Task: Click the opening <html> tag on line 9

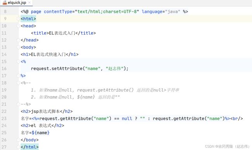Action: [x=28, y=19]
